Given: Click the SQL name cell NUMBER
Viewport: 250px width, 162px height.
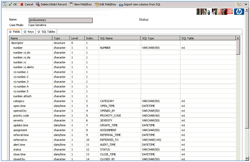Looking at the screenshot, I should point(105,47).
